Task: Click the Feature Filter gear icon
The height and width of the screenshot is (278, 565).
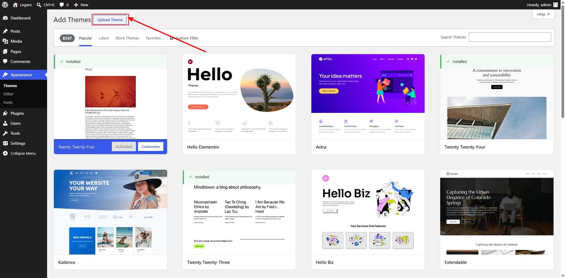Action: coord(172,38)
